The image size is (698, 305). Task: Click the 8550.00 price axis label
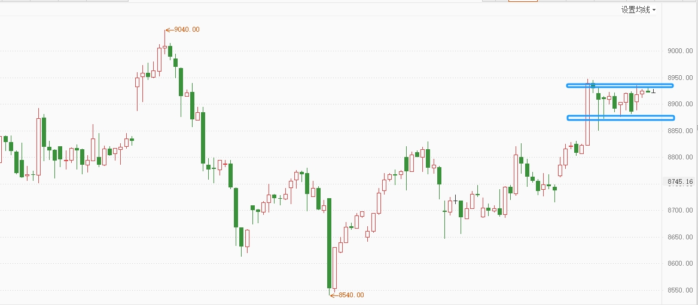pos(681,290)
